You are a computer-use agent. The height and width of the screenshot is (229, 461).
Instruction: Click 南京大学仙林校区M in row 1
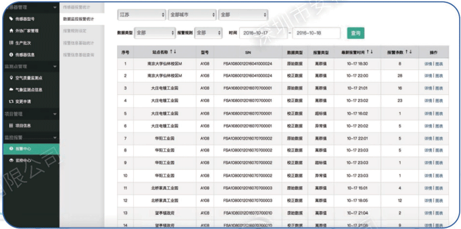165,63
